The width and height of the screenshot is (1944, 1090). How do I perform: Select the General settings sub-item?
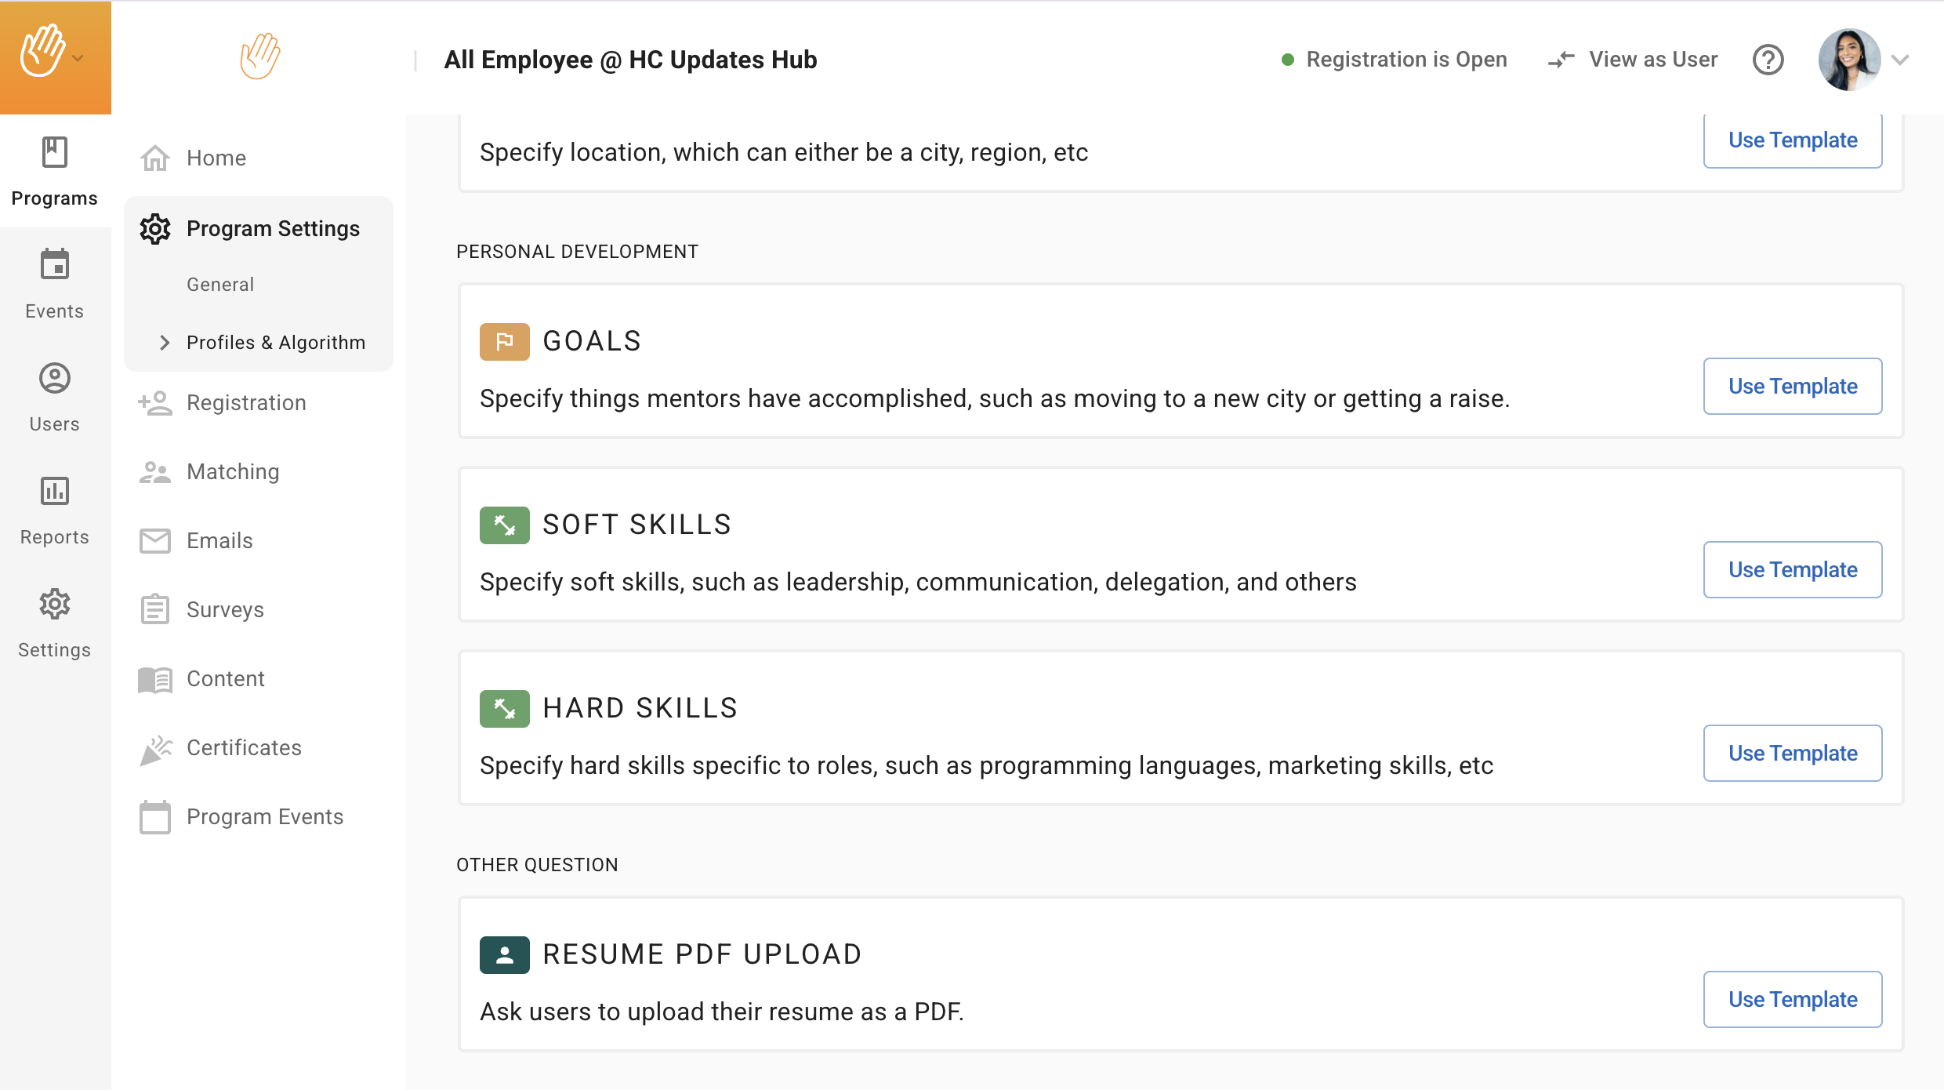pos(220,285)
